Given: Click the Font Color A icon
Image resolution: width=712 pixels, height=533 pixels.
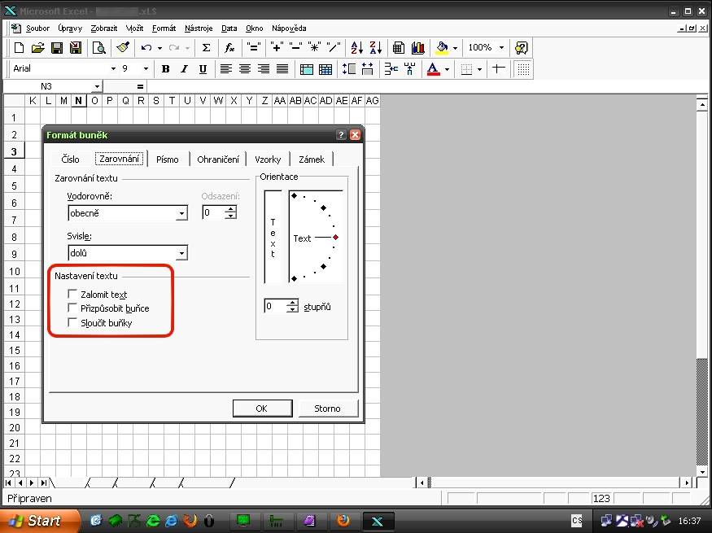Looking at the screenshot, I should point(433,69).
